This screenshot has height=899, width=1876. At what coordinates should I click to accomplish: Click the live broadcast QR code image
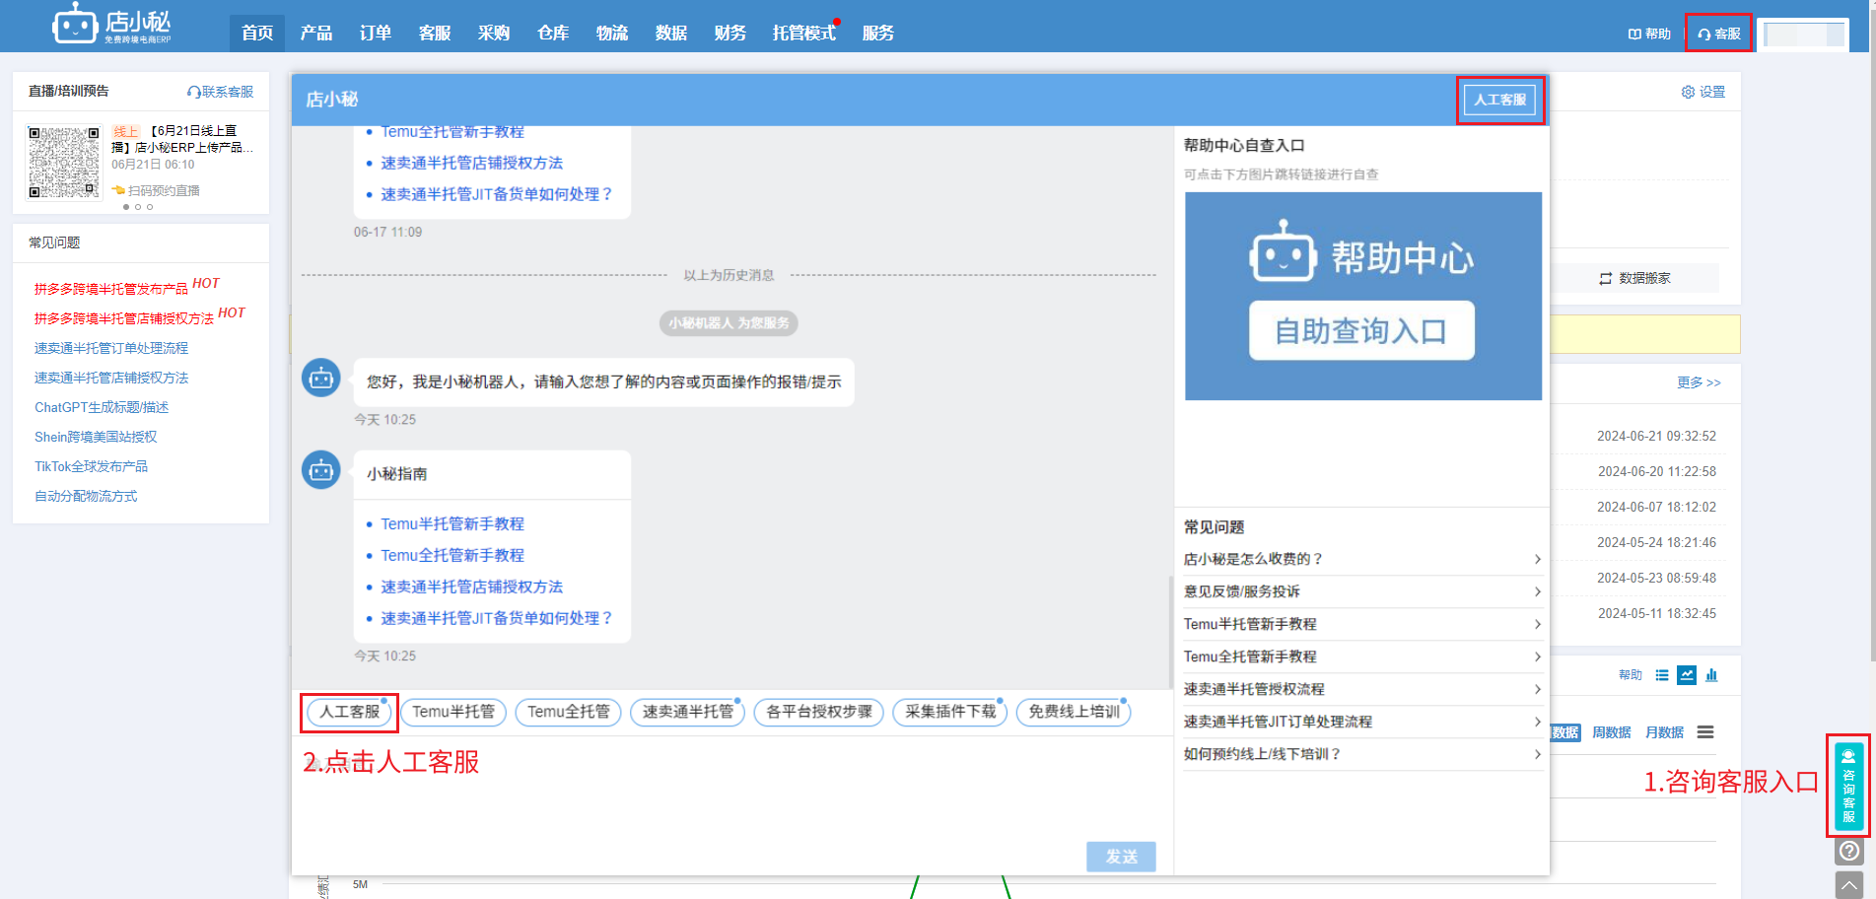[x=64, y=162]
